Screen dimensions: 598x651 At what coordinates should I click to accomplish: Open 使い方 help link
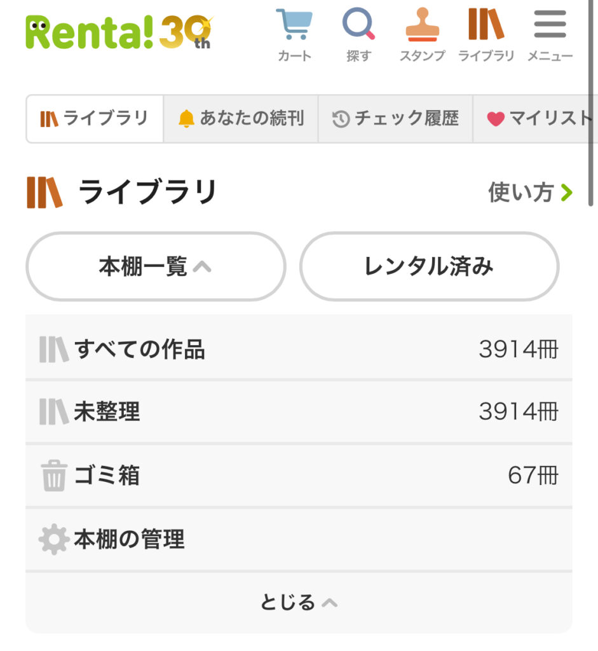tap(530, 192)
